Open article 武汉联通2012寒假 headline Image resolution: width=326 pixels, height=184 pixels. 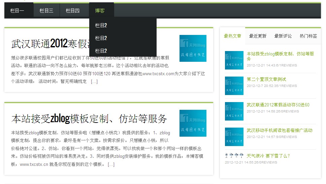coord(50,44)
